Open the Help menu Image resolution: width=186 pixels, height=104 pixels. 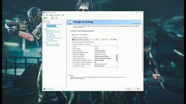pyautogui.click(x=63, y=15)
